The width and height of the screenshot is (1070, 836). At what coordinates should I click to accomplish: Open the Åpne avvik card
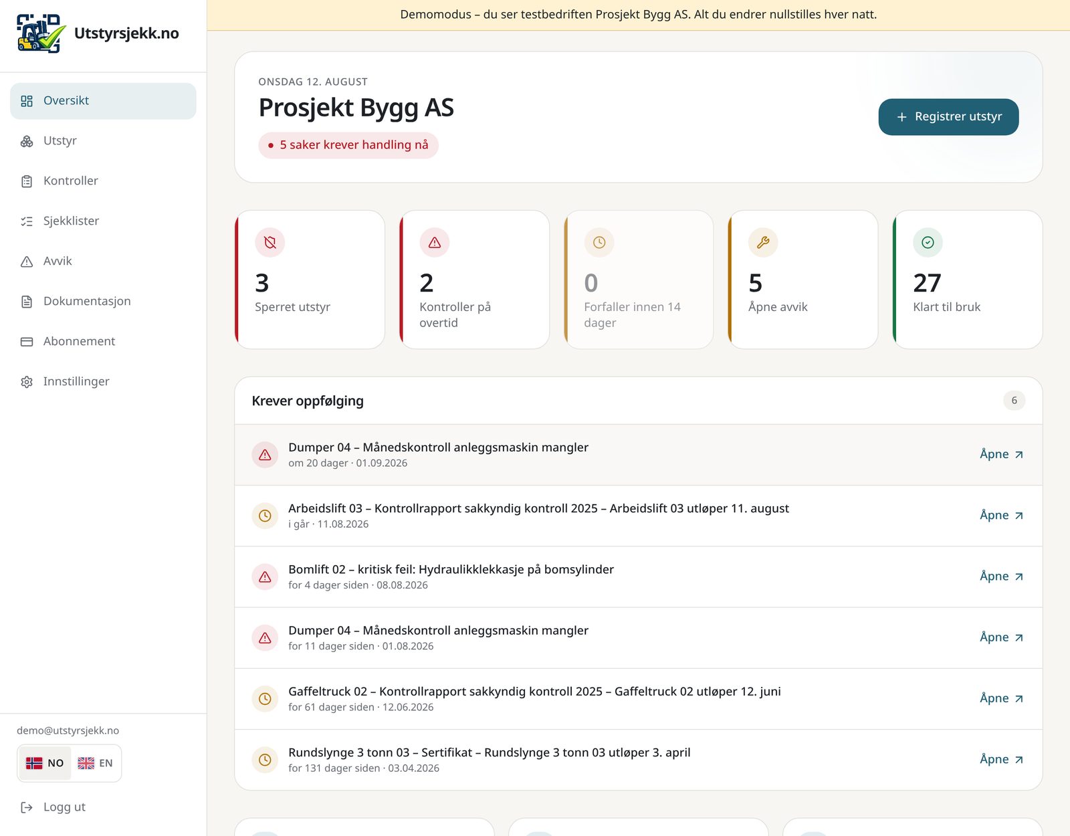coord(803,280)
